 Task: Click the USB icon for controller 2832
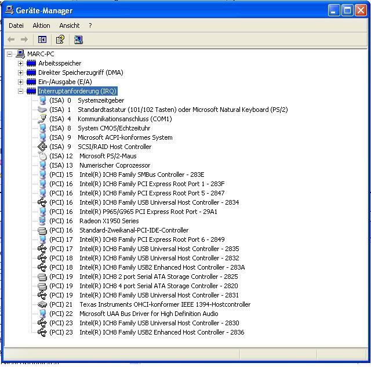tap(42, 258)
